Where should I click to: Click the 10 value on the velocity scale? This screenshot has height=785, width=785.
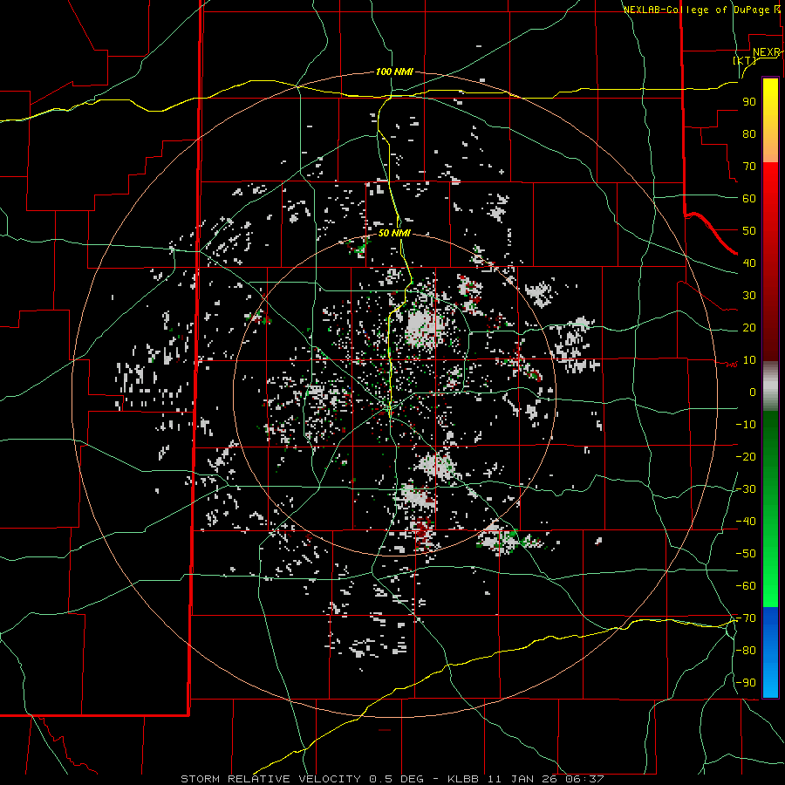[749, 360]
